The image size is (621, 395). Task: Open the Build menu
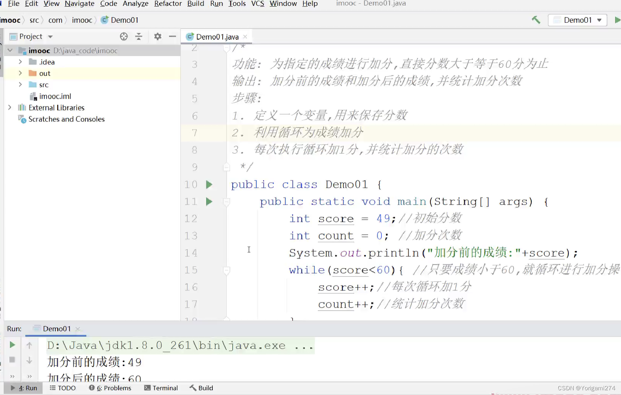195,4
